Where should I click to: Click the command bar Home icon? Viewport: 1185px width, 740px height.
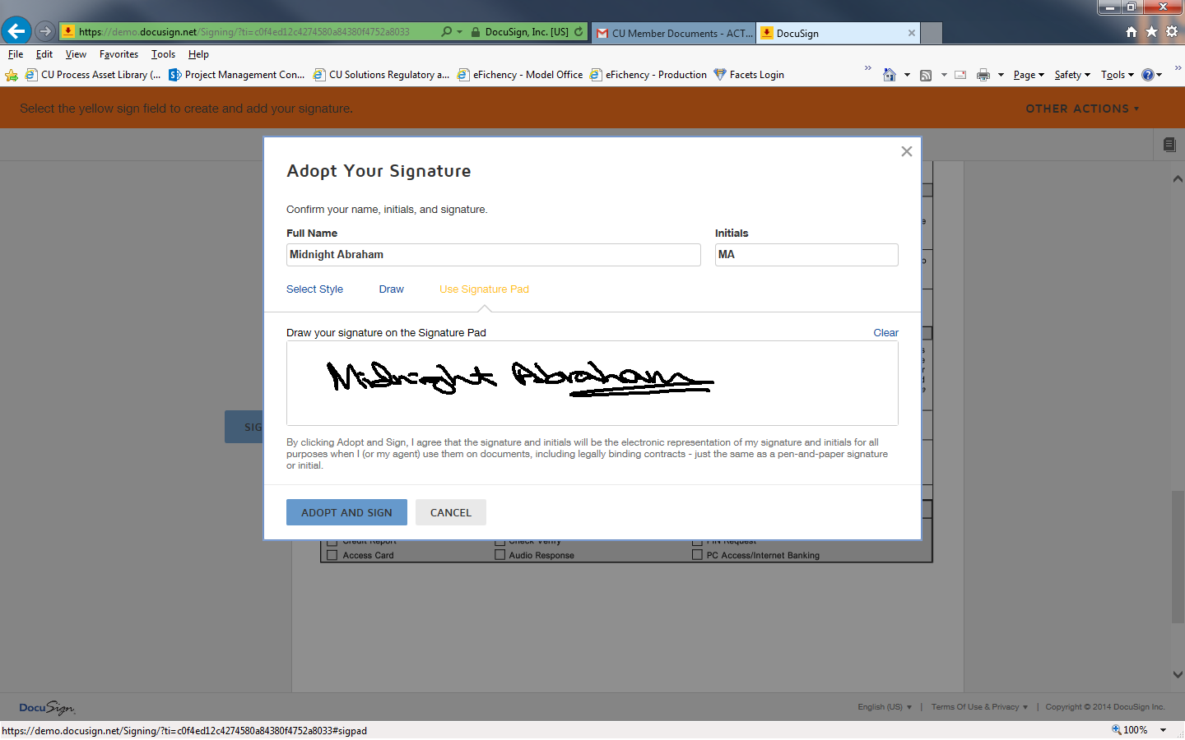pos(889,75)
